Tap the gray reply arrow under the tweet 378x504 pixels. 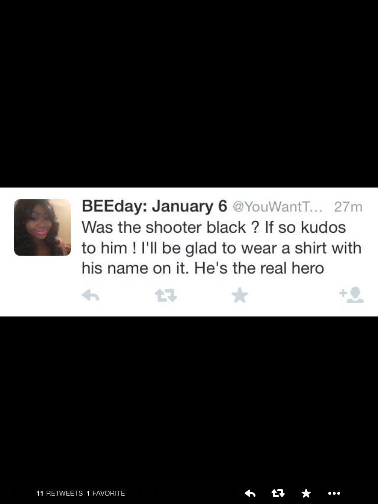click(91, 295)
